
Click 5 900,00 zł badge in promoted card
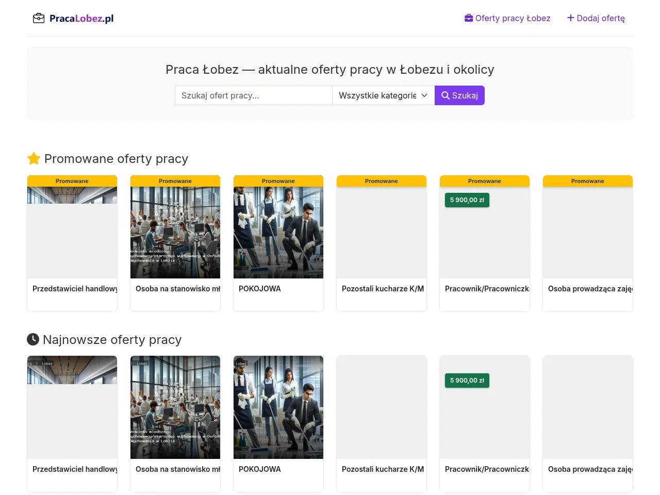467,200
